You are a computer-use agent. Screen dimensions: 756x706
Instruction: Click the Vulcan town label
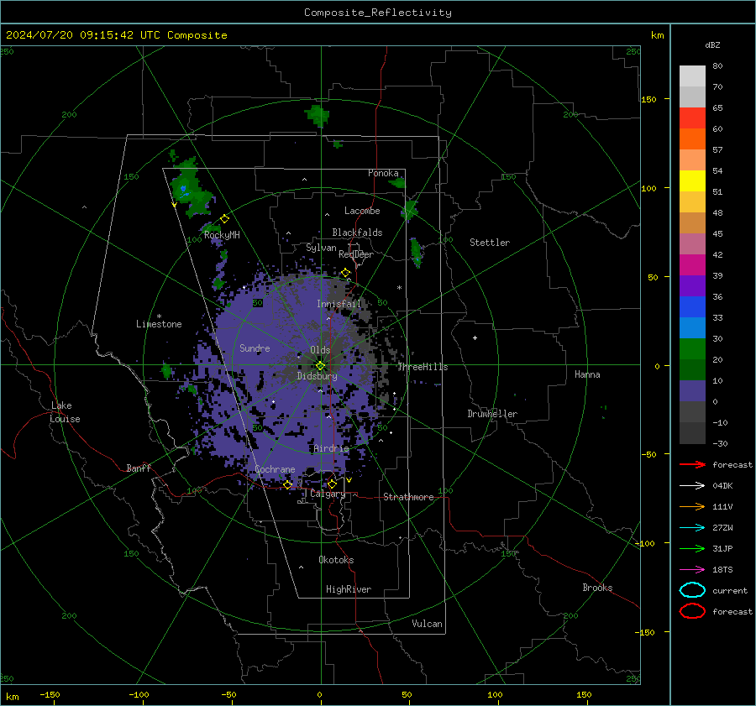pyautogui.click(x=427, y=624)
